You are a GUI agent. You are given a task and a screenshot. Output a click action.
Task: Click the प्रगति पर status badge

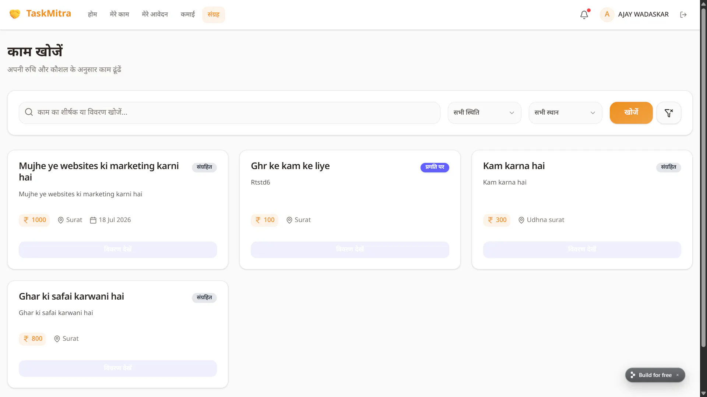click(435, 167)
